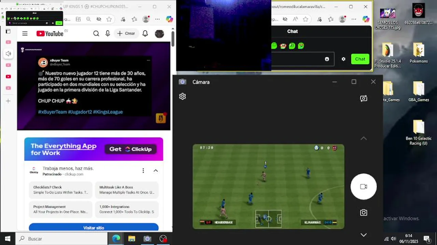Open the Checklists? Check card
437x245 pixels.
pos(60,190)
